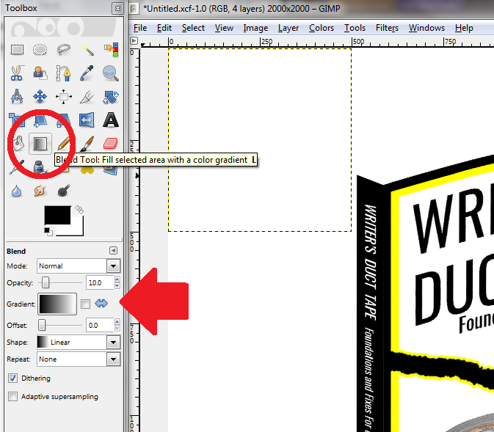Select the Scissors Select tool
Image resolution: width=494 pixels, height=432 pixels.
(x=18, y=73)
